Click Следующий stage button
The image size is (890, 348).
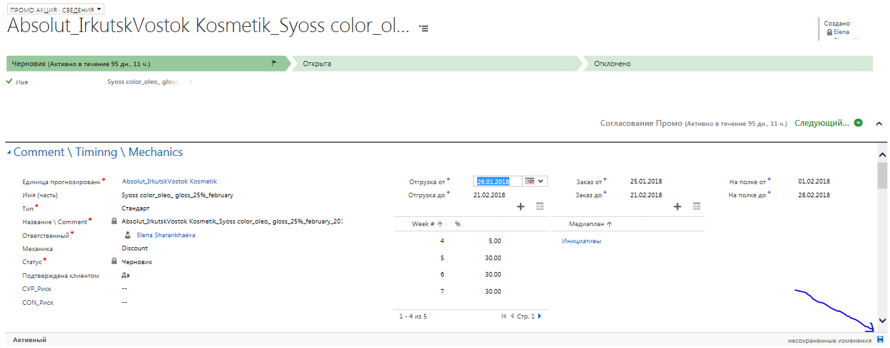point(828,123)
